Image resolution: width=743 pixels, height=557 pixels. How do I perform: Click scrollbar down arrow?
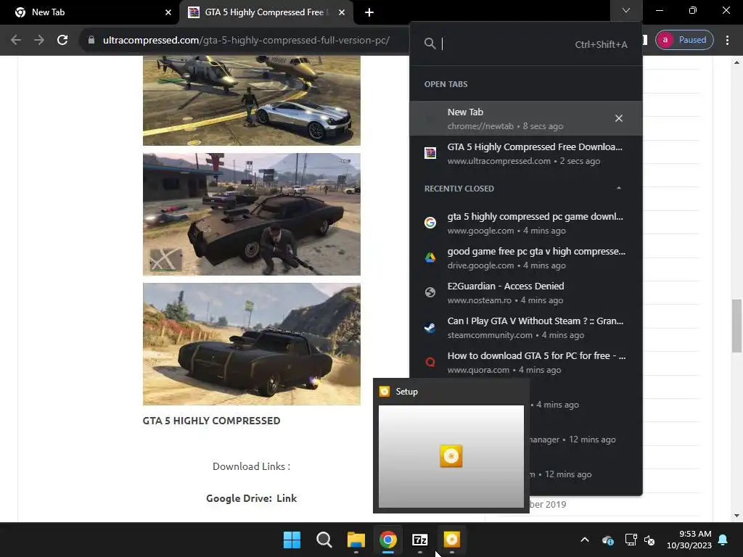tap(736, 516)
